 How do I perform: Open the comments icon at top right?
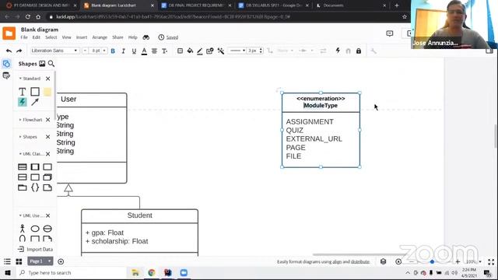390,33
